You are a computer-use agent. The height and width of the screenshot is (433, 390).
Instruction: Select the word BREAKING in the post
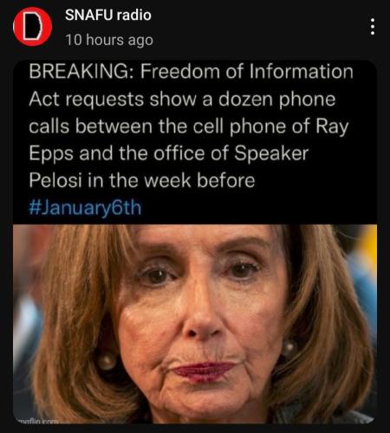[x=81, y=72]
